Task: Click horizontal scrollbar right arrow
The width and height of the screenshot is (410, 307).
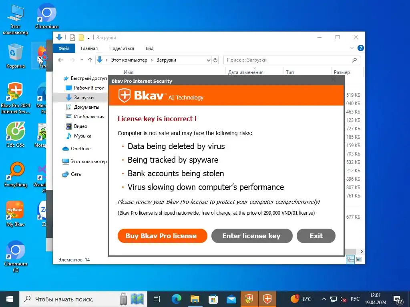Action: (x=362, y=252)
